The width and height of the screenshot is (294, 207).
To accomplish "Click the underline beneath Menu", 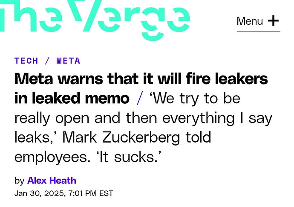I will tap(258, 31).
